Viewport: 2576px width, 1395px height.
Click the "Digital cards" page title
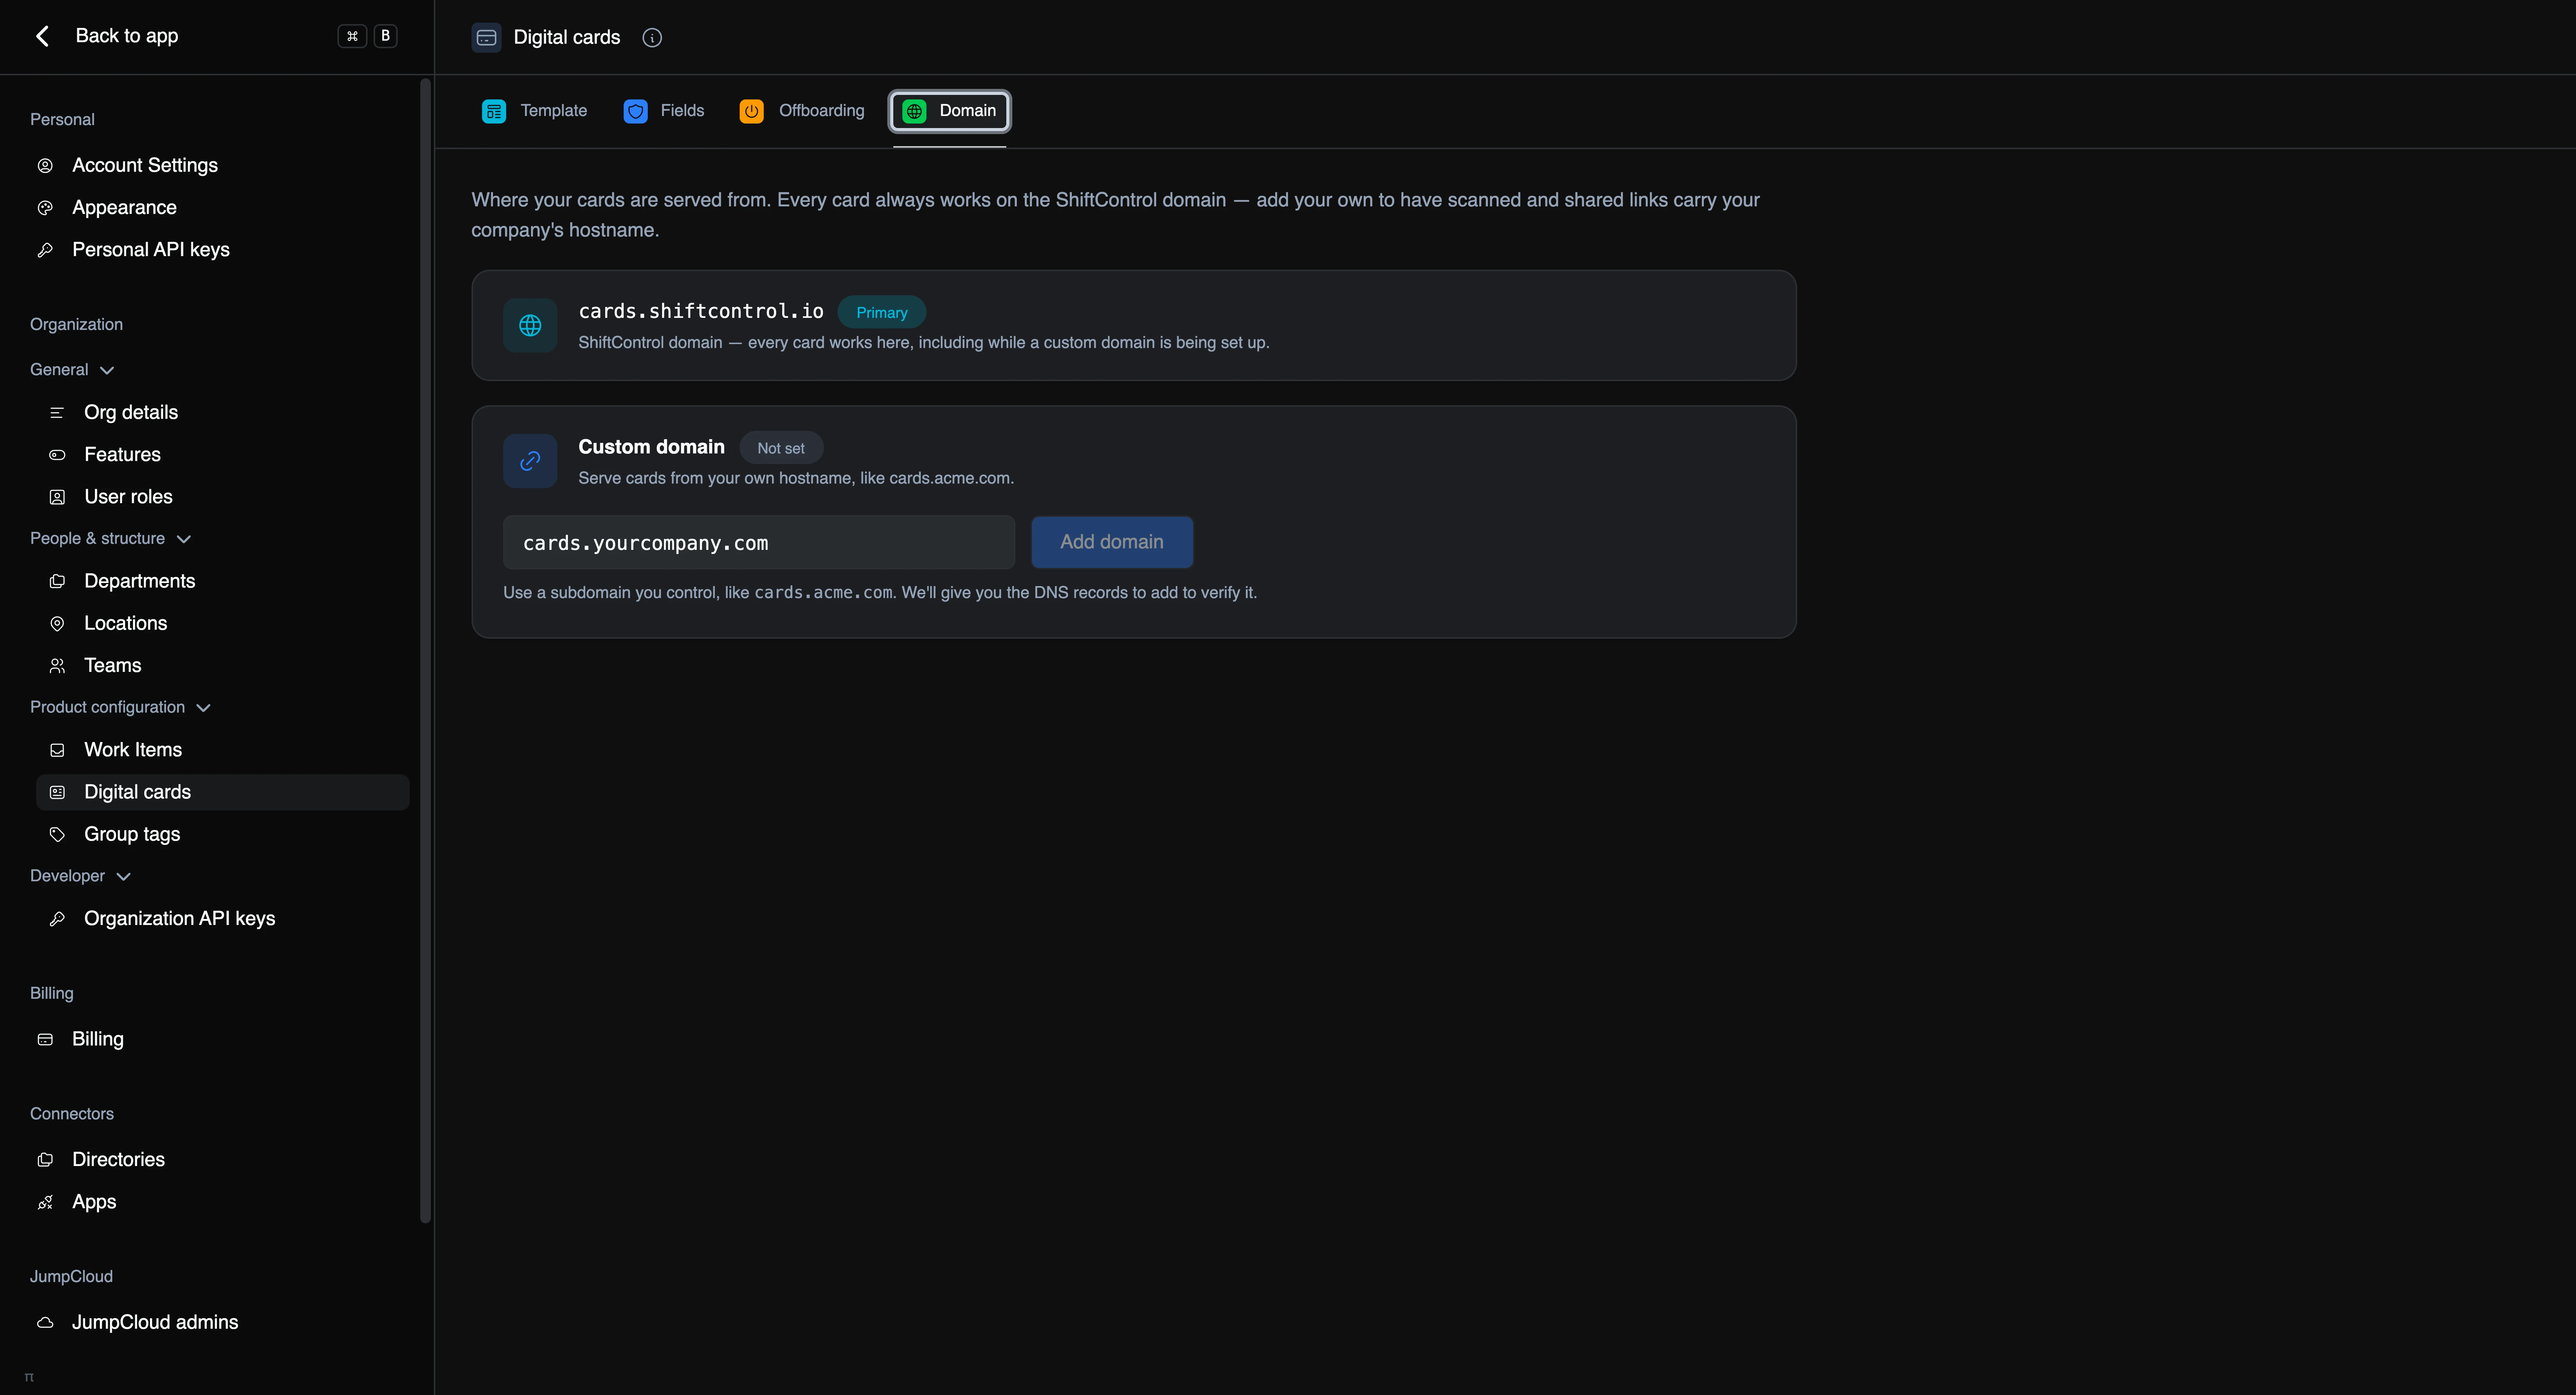(x=567, y=38)
